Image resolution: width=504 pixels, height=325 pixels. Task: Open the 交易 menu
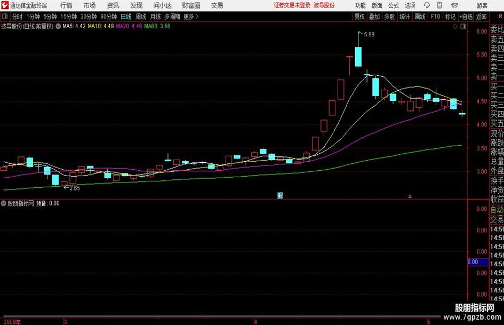point(217,5)
